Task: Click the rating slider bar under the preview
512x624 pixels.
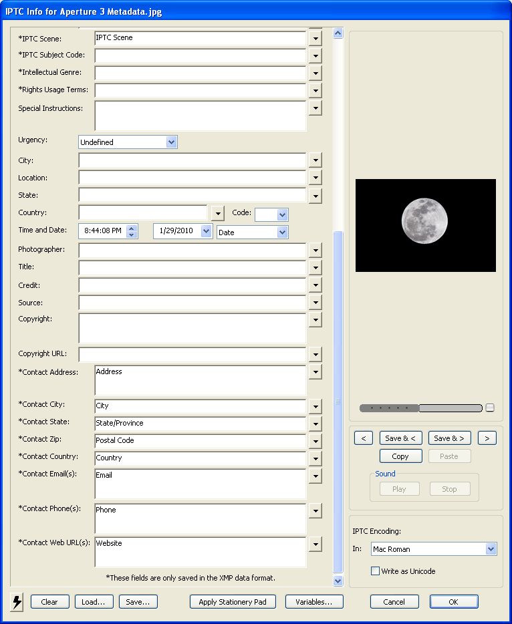Action: pyautogui.click(x=420, y=408)
